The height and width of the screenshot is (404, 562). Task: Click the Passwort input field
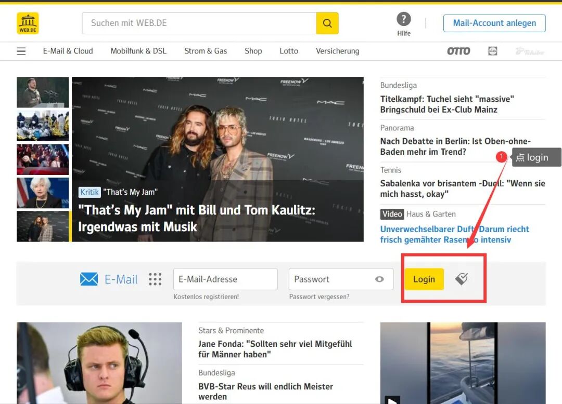[x=341, y=279]
